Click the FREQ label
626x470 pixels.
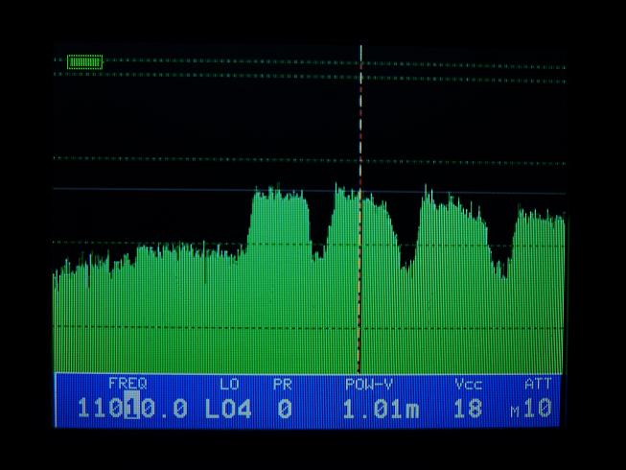coord(127,384)
